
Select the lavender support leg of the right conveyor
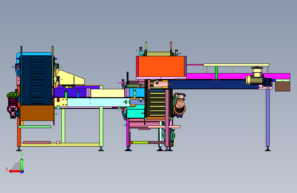click(x=268, y=118)
